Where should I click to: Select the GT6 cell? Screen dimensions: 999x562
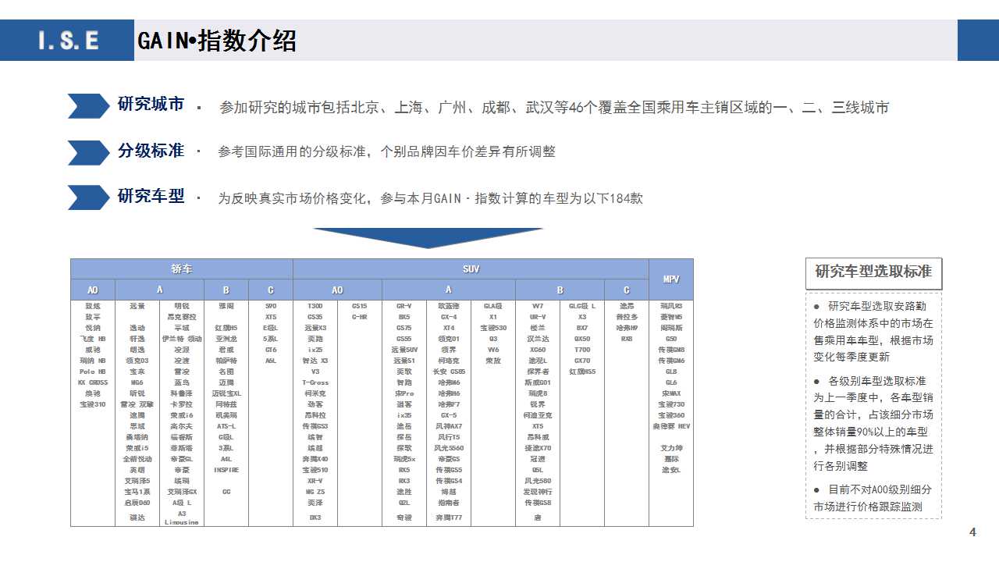(271, 350)
